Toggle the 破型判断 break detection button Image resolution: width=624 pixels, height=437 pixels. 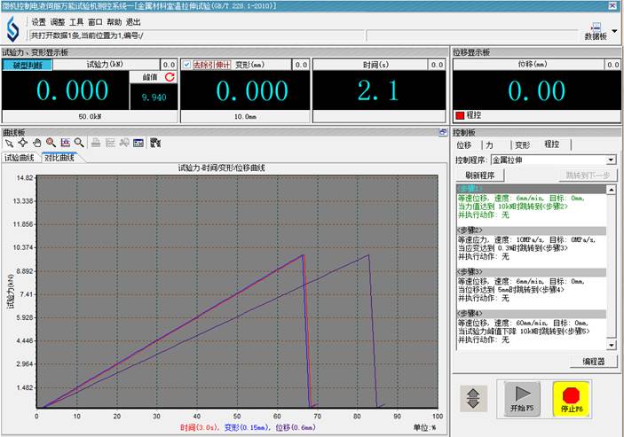point(27,65)
